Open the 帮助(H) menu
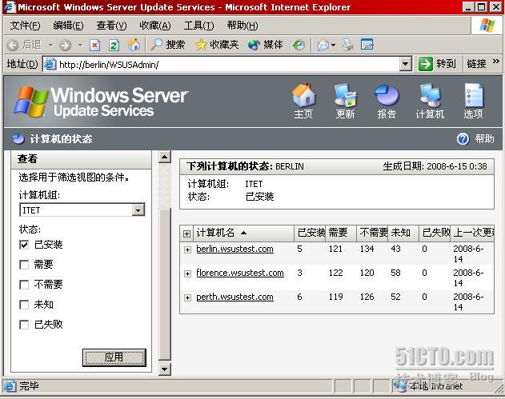The image size is (505, 399). click(x=242, y=26)
